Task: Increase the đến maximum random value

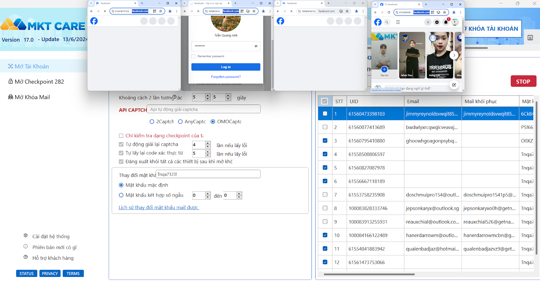Action: tap(239, 194)
